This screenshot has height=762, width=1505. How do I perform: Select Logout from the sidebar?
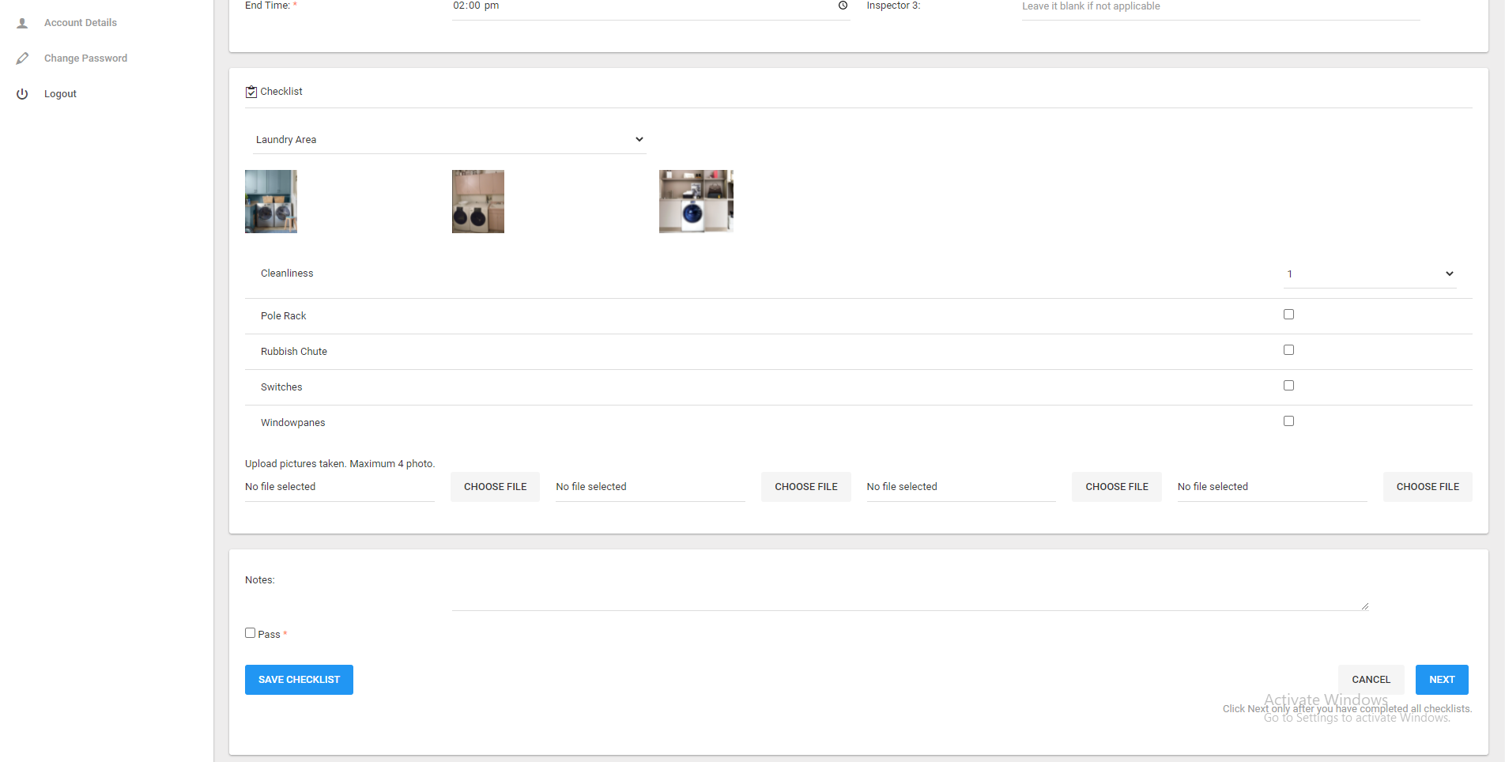[60, 94]
